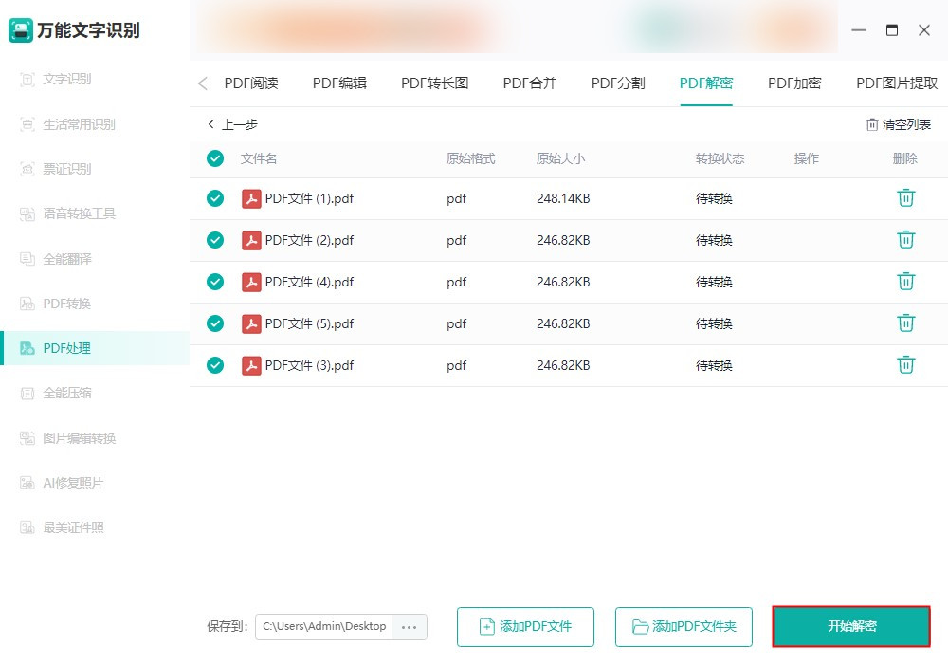Switch to the PDF分割 tab
948x664 pixels.
pyautogui.click(x=618, y=83)
